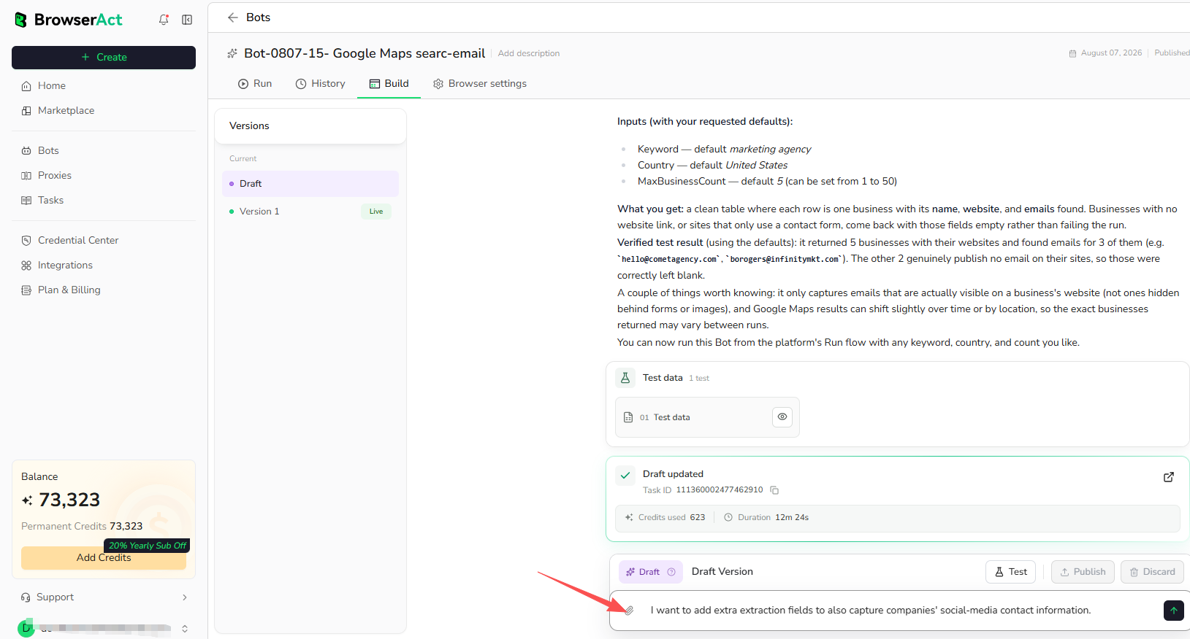The image size is (1190, 639).
Task: Open the notifications bell
Action: click(164, 20)
